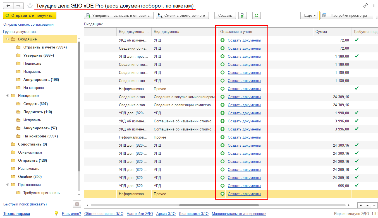
Task: Collapse the Входящие tree group
Action: [8, 39]
